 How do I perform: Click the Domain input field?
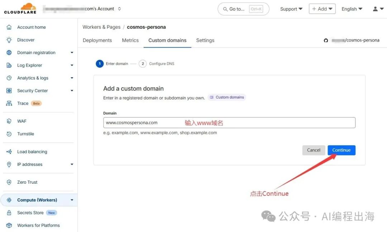[x=229, y=122]
